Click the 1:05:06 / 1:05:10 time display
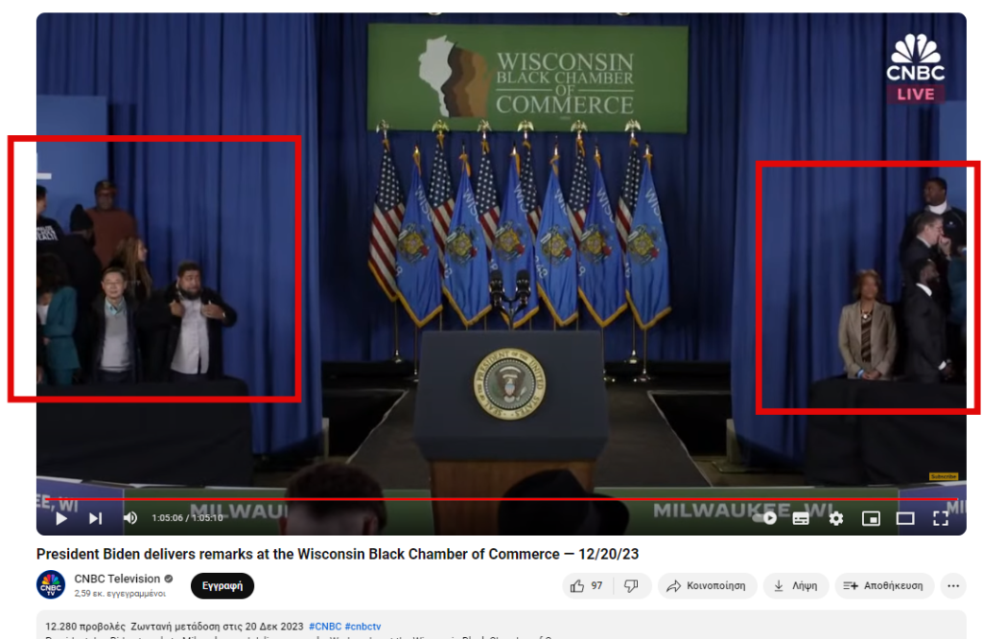 [187, 517]
